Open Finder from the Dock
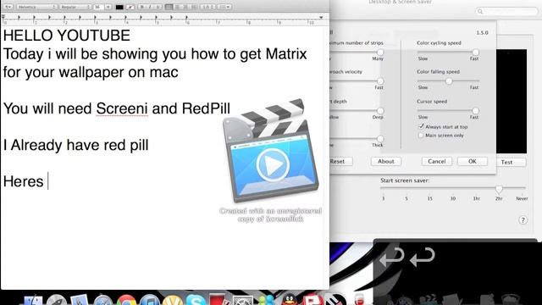 pos(33,300)
